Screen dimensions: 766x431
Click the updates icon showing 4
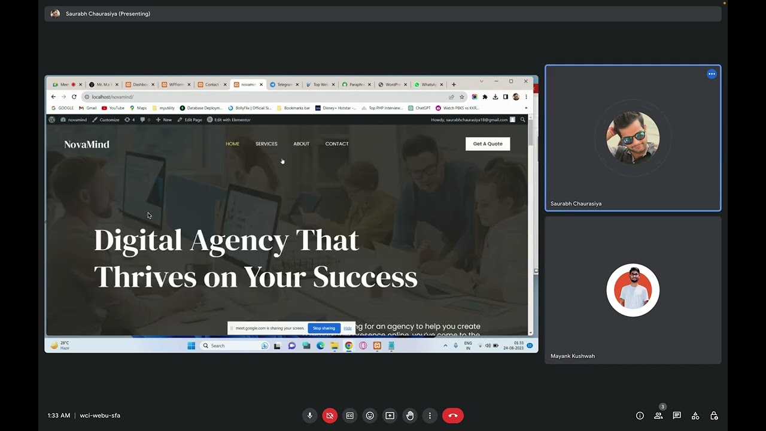tap(129, 120)
